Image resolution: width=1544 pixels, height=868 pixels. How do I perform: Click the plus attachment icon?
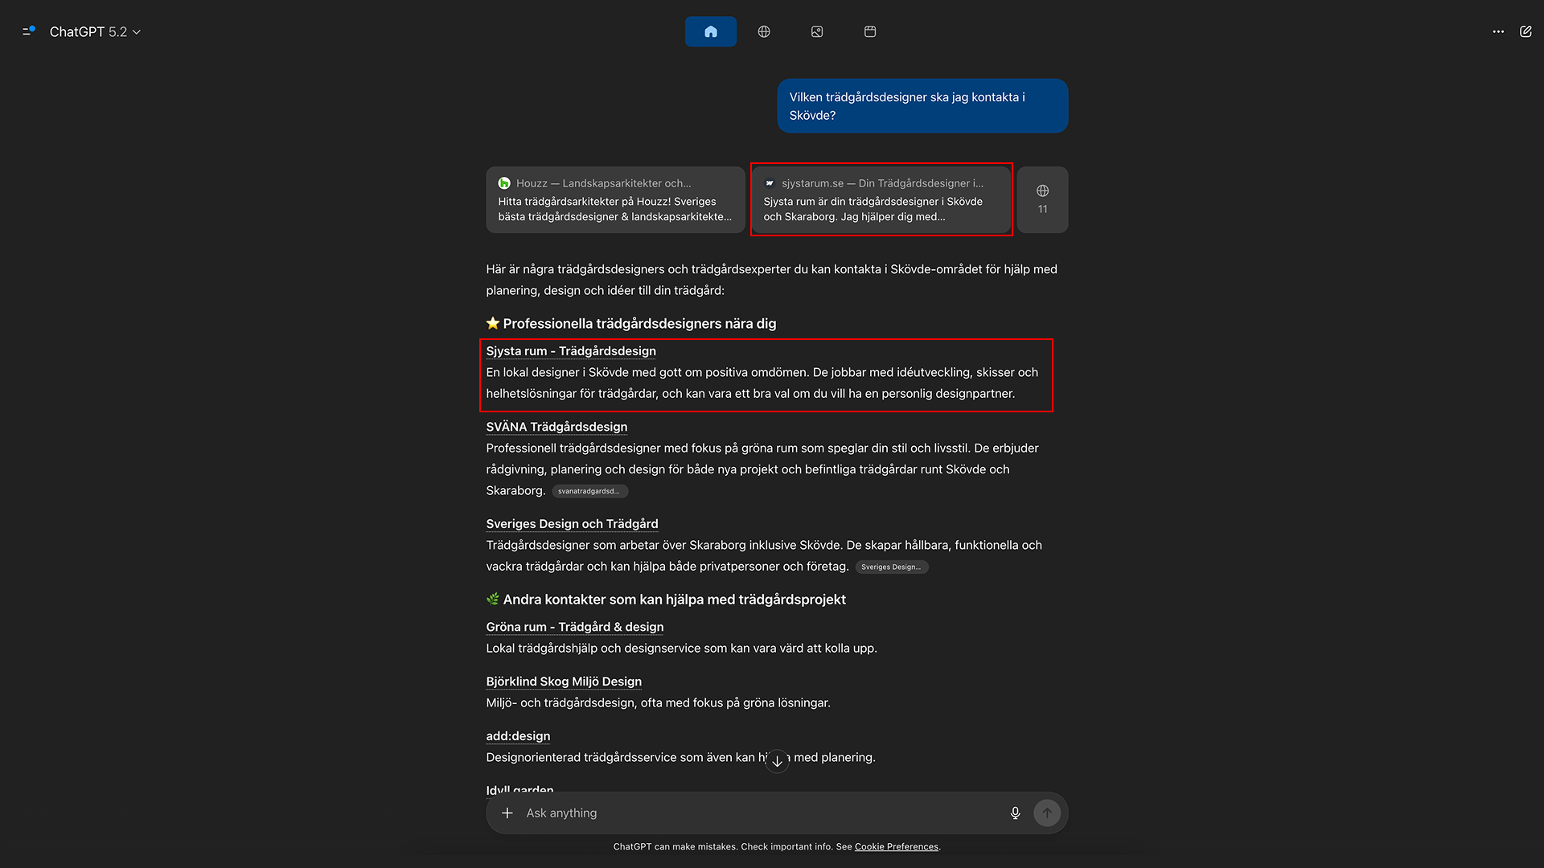pyautogui.click(x=507, y=813)
